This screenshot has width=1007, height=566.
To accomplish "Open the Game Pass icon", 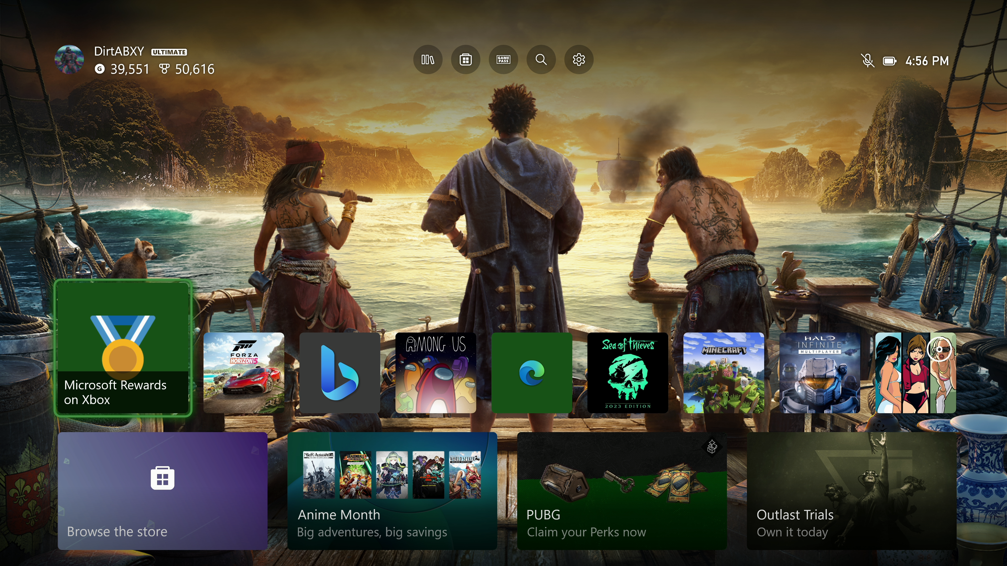I will (x=503, y=59).
